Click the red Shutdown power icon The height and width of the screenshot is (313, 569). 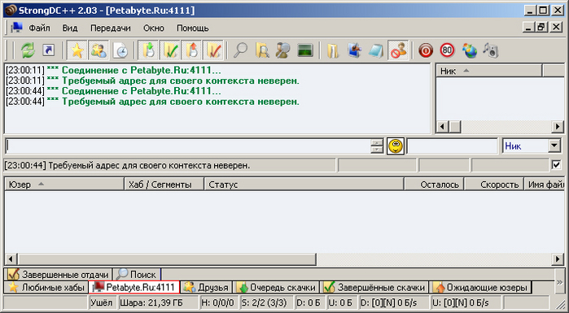425,50
